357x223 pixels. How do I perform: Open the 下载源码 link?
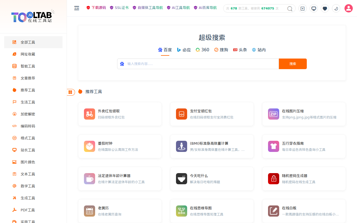pyautogui.click(x=96, y=8)
